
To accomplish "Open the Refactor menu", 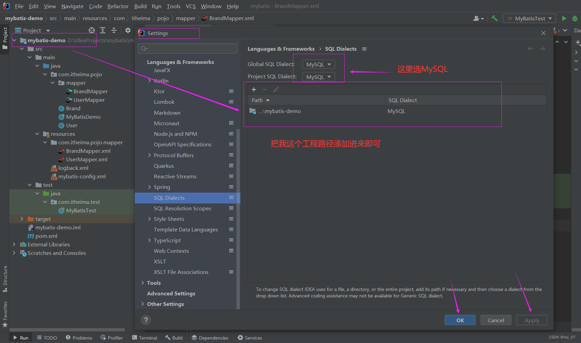I will [118, 6].
